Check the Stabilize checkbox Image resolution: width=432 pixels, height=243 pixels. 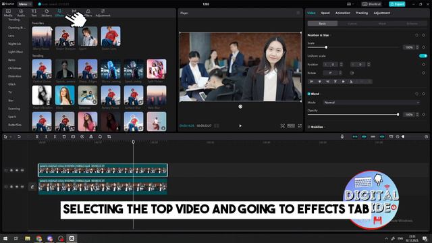pos(309,127)
